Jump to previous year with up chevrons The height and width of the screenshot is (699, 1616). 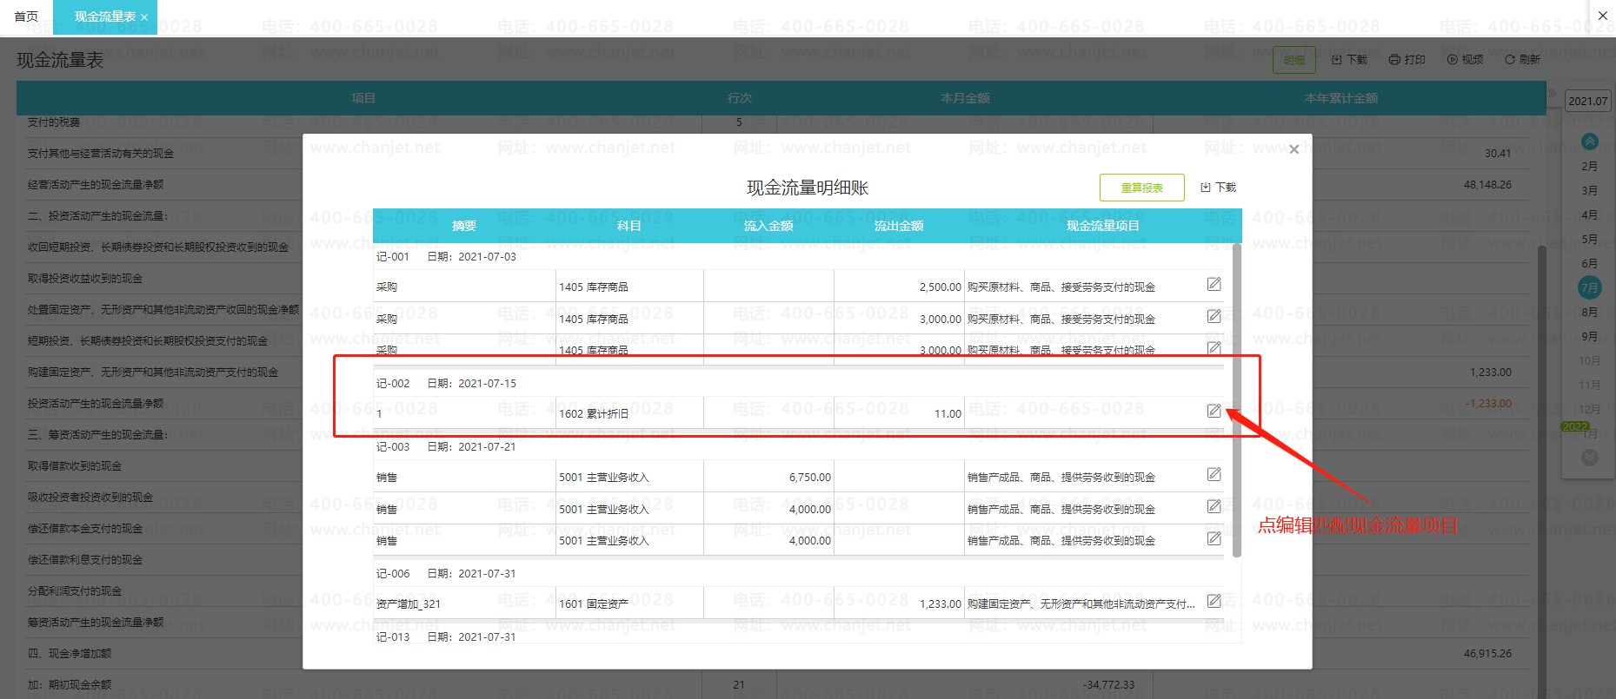(x=1589, y=142)
